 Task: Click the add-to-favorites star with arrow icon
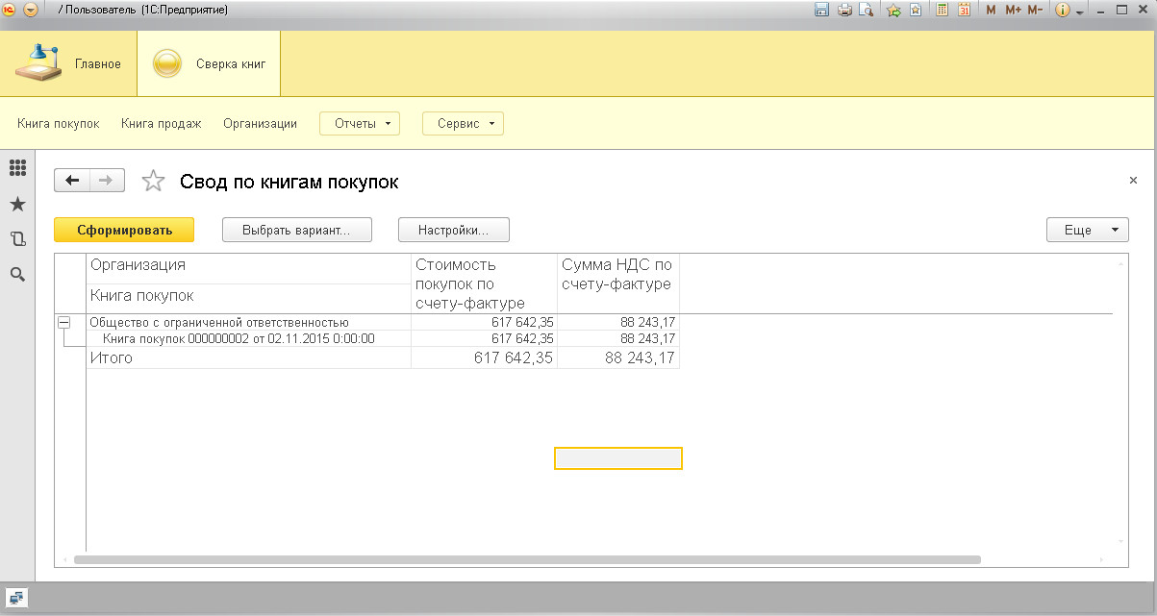(893, 10)
